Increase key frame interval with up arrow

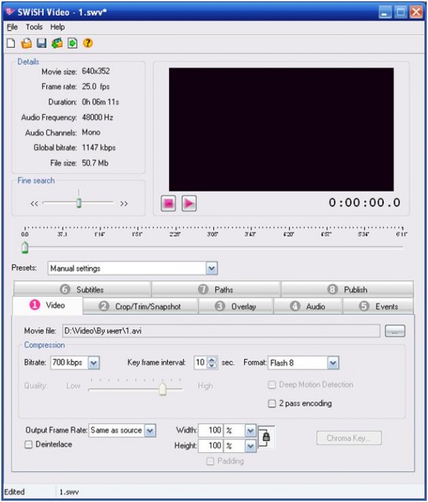(x=212, y=359)
